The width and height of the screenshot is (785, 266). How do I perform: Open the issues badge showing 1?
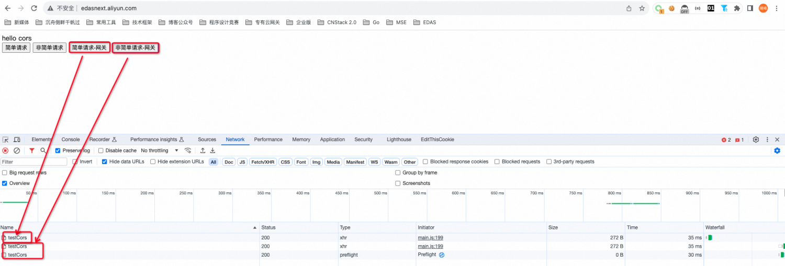pos(739,140)
